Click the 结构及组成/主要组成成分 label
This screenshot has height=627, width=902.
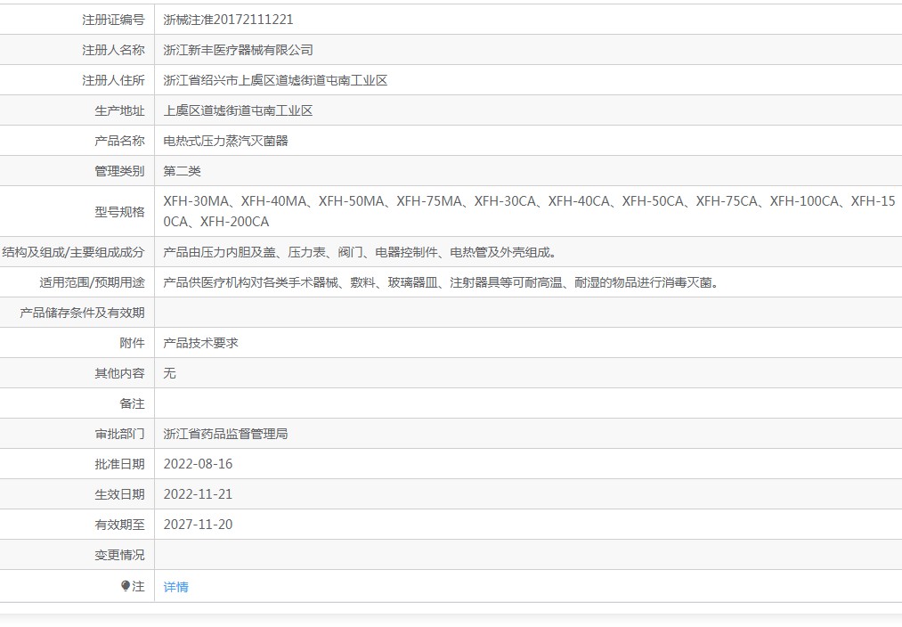tap(74, 252)
